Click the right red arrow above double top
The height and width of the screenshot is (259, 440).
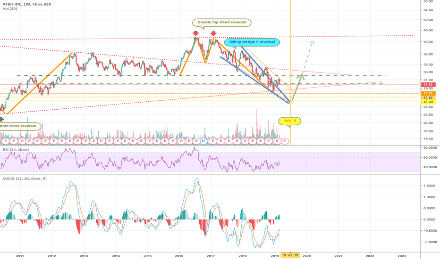[213, 33]
